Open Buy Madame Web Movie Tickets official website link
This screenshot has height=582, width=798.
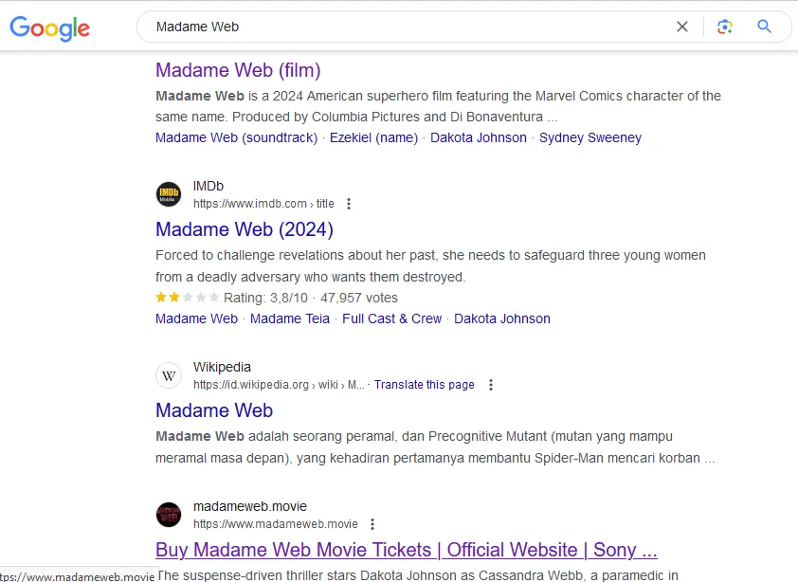click(407, 550)
